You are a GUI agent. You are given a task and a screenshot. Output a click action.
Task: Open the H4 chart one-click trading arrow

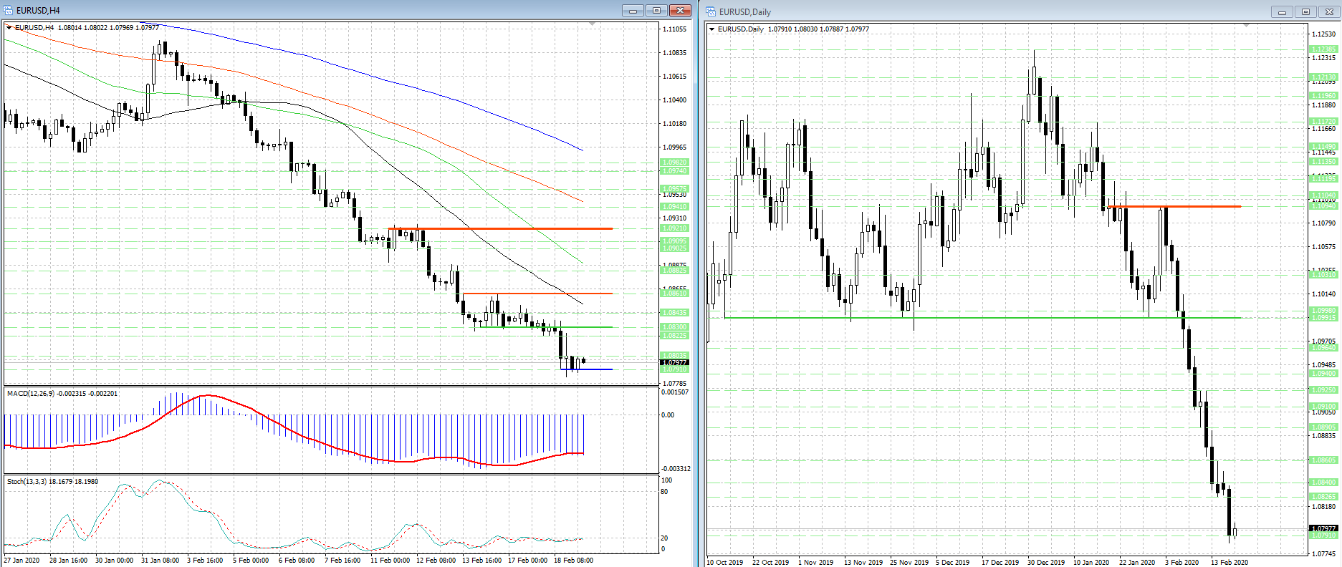click(x=9, y=28)
